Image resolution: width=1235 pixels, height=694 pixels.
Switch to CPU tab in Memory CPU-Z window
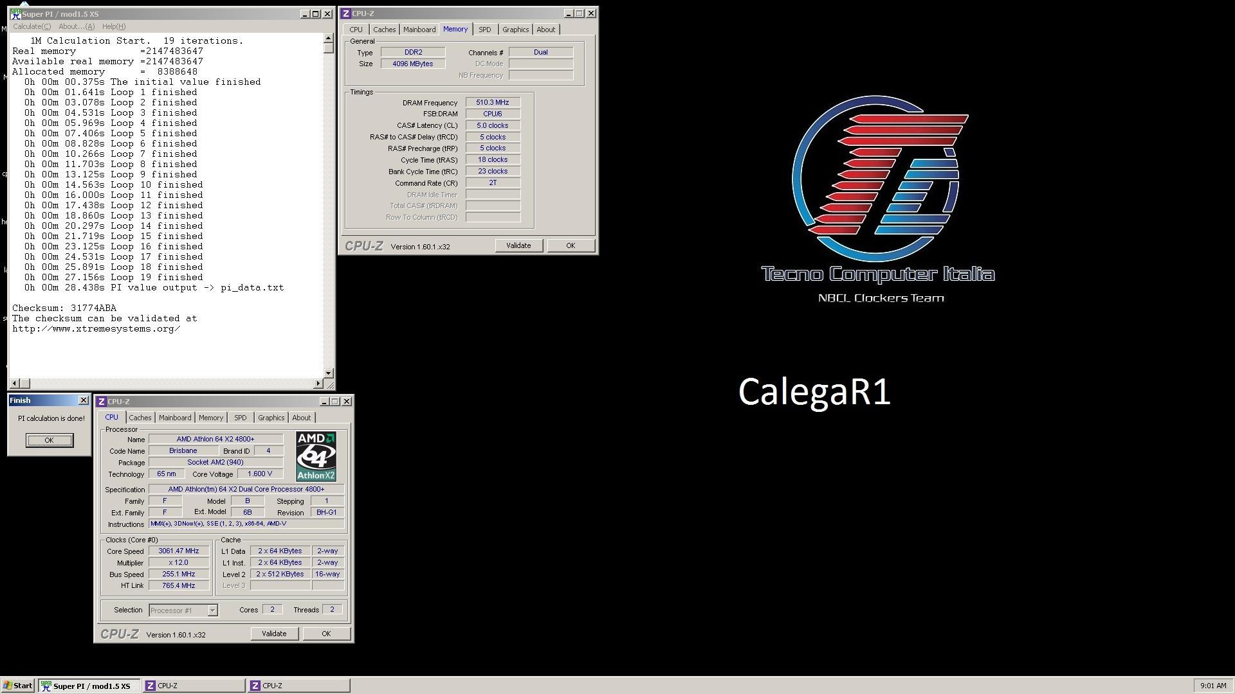[x=356, y=30]
